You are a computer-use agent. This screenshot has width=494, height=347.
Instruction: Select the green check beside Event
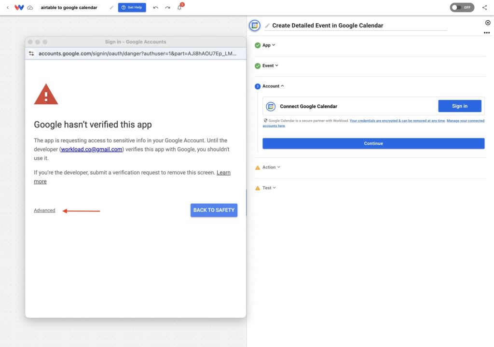(258, 66)
